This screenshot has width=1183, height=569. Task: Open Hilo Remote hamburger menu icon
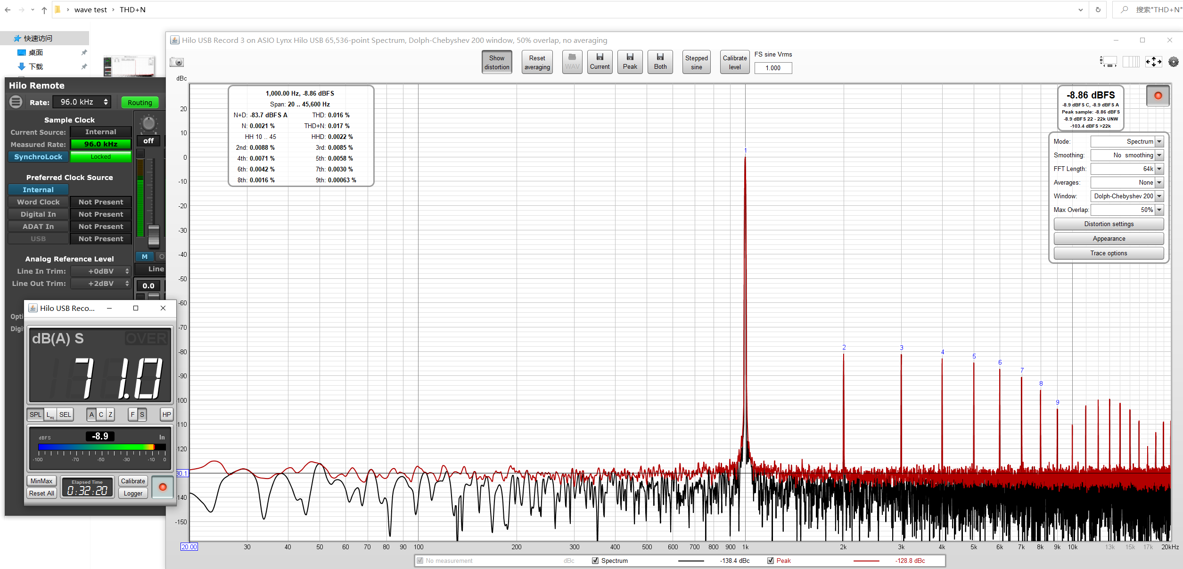[x=16, y=102]
